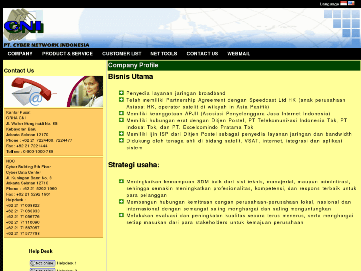The width and height of the screenshot is (361, 271).
Task: Click the Cyber Building 5th Floor line
Action: pos(28,167)
